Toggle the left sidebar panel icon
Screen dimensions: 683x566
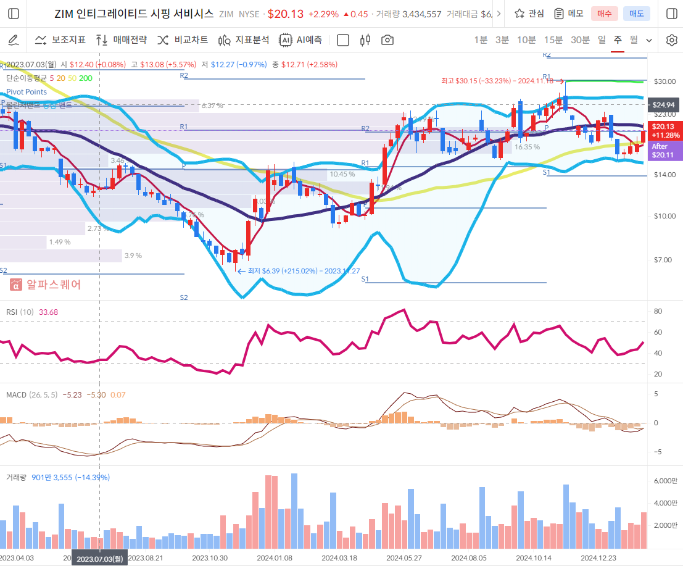coord(14,14)
